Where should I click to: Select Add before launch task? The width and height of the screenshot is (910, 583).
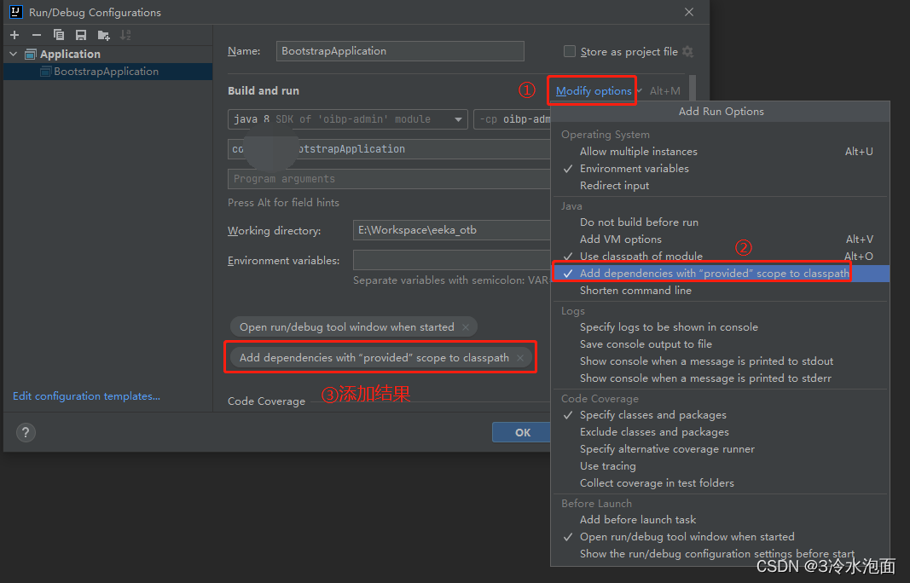pyautogui.click(x=720, y=520)
